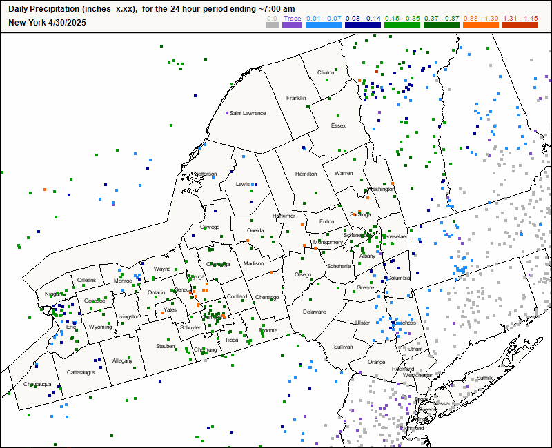Screen dimensions: 552x448
Task: Click the Steuben county label
Action: coord(165,347)
